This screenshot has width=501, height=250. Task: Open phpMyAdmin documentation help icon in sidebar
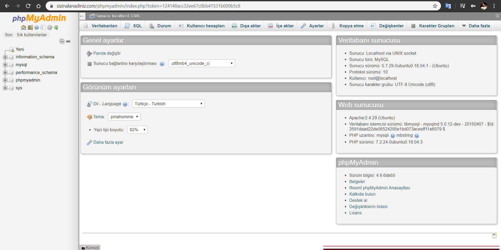tap(37, 27)
